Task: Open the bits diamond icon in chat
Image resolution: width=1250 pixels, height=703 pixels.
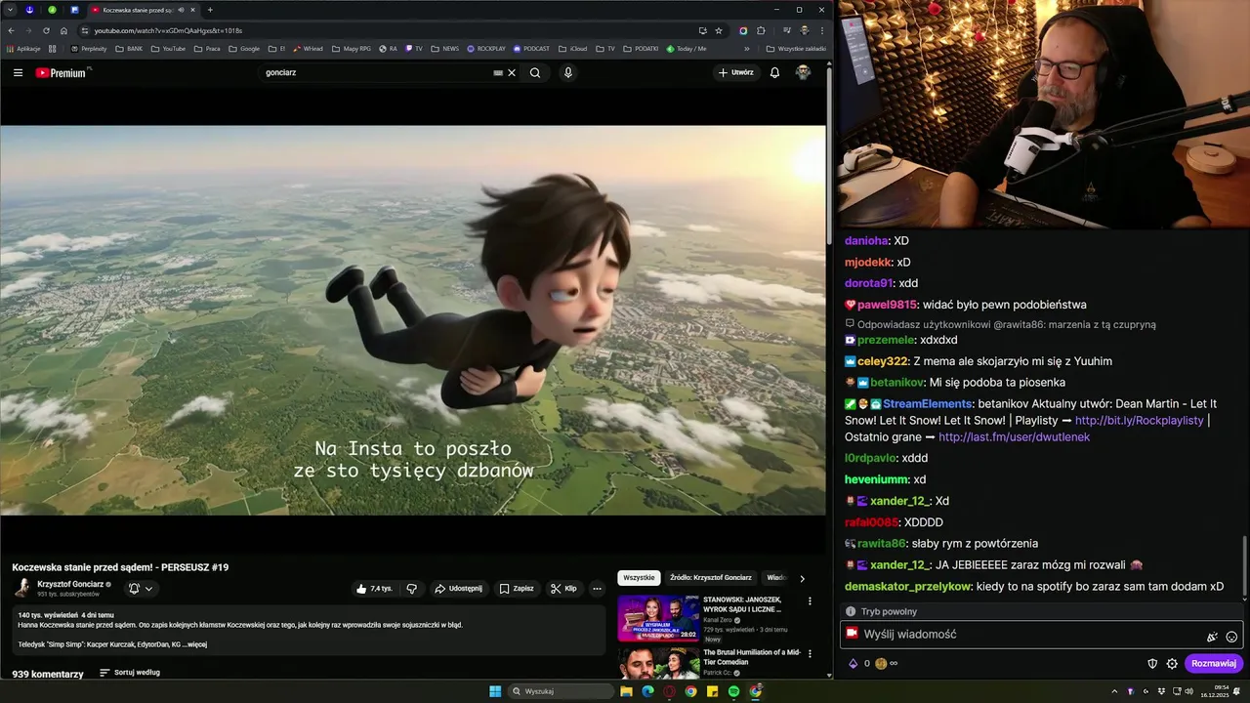Action: pos(853,663)
